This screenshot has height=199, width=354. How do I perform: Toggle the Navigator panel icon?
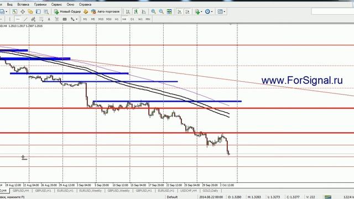pos(30,12)
